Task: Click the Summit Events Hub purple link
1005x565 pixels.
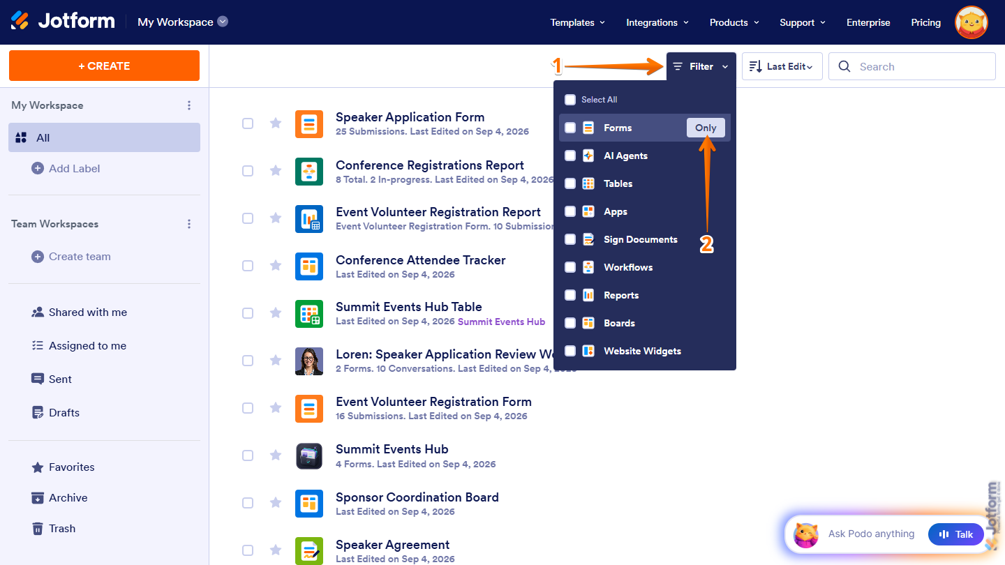Action: point(501,322)
